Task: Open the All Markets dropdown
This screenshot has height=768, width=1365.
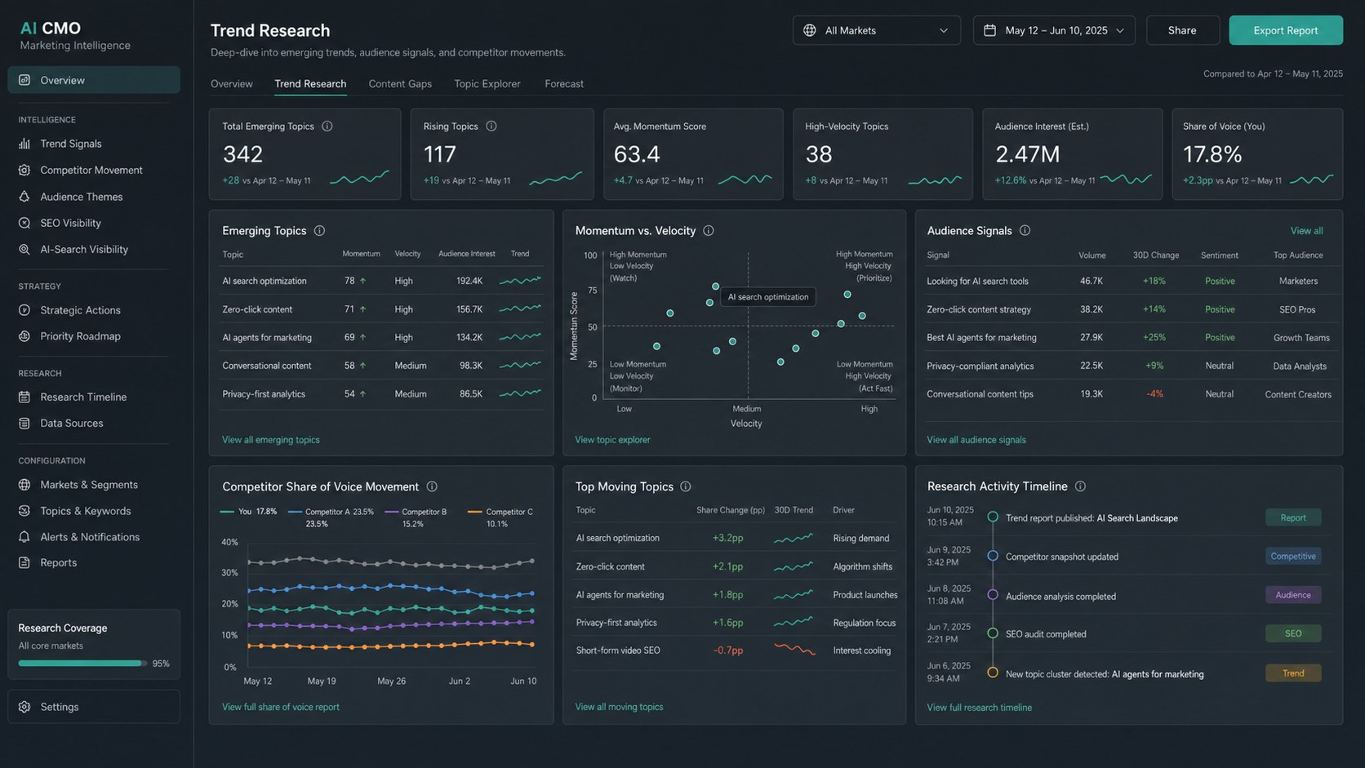Action: [x=876, y=30]
